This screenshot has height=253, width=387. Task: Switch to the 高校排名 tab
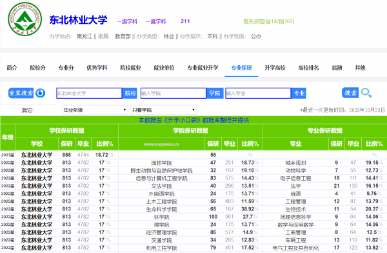tap(308, 68)
